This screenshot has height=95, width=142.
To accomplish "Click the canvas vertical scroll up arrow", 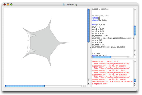I will tap(89, 81).
